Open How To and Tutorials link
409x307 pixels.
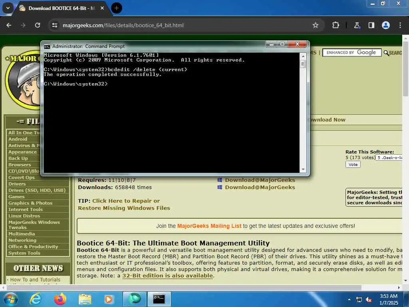[35, 279]
